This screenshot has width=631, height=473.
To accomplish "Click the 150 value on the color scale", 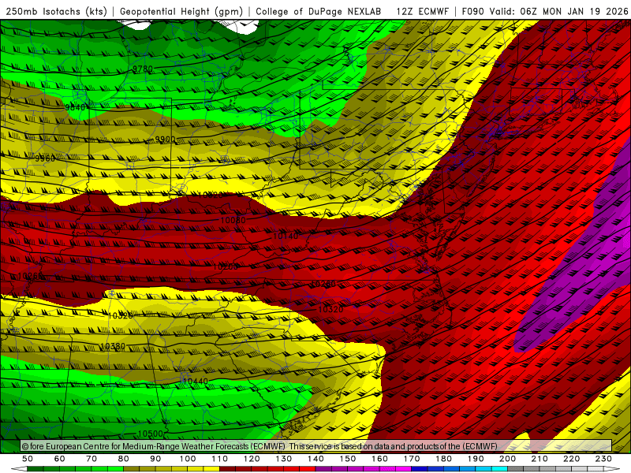I will [x=348, y=459].
